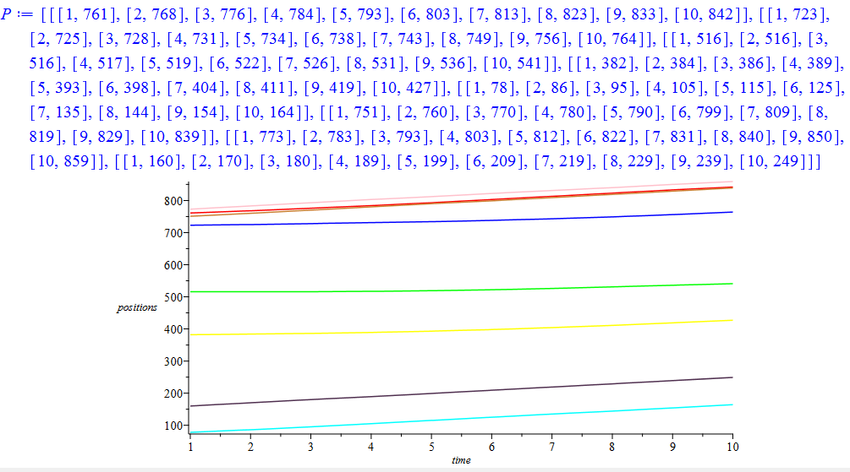850x472 pixels.
Task: Select the cyan line in the plot
Action: 461,417
